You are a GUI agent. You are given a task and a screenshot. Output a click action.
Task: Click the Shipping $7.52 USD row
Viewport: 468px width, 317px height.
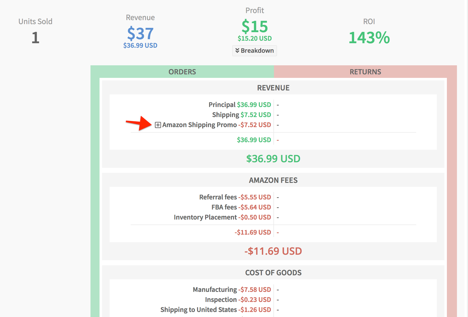tap(242, 115)
